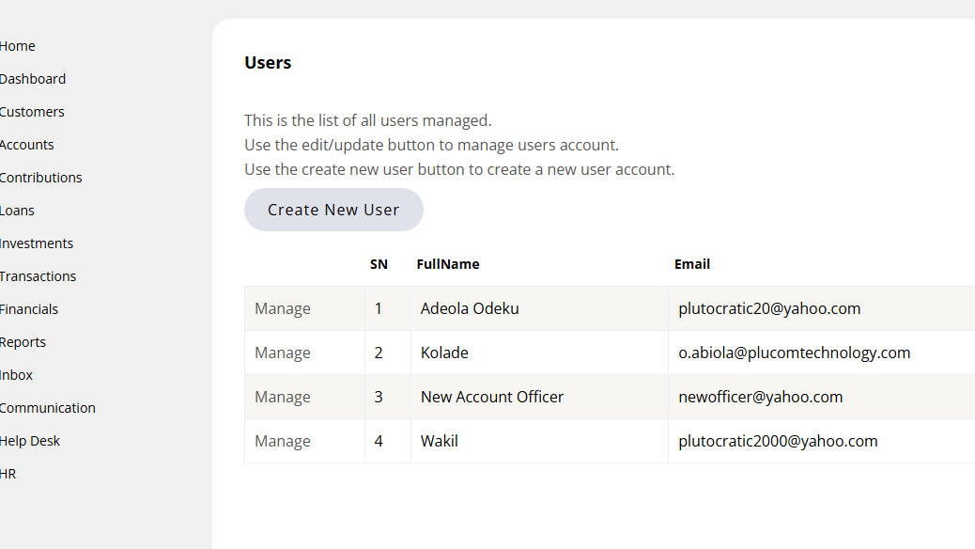Open Contributions in the sidebar
The height and width of the screenshot is (549, 975).
click(x=41, y=178)
